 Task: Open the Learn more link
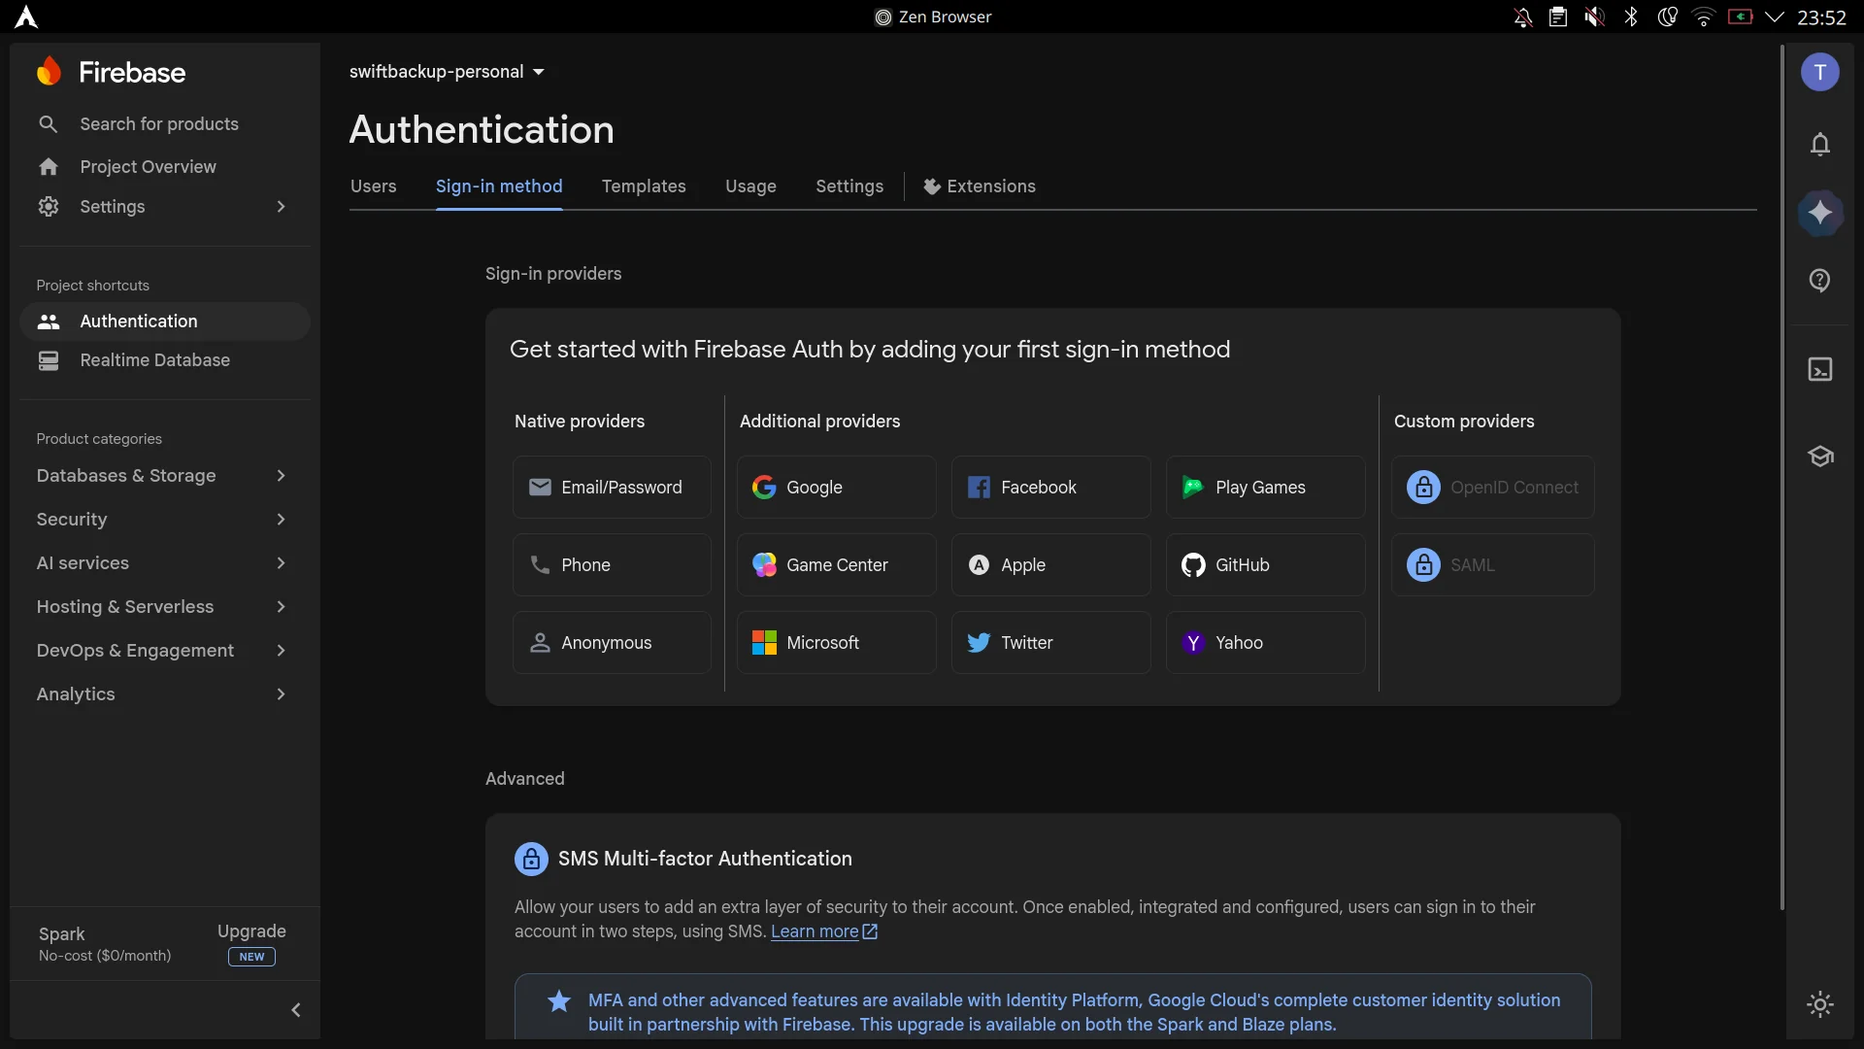pyautogui.click(x=824, y=931)
